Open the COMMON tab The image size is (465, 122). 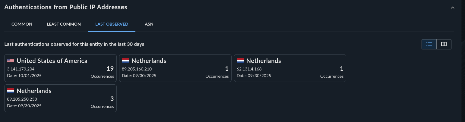22,24
